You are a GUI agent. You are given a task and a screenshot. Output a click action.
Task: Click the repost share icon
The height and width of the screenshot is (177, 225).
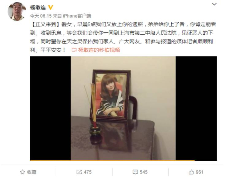[x=79, y=172]
